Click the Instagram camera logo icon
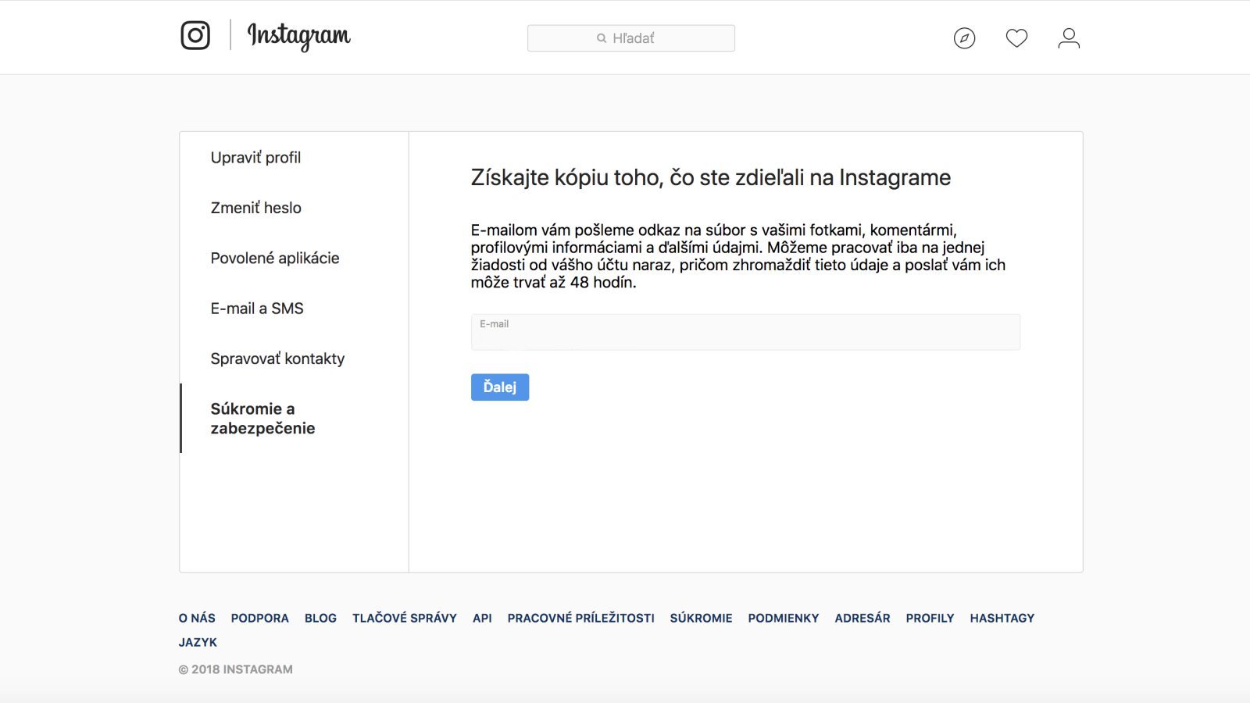 click(195, 35)
